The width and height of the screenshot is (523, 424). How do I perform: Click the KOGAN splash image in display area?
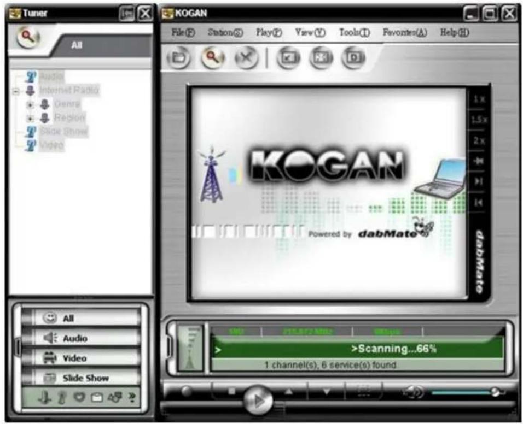329,193
